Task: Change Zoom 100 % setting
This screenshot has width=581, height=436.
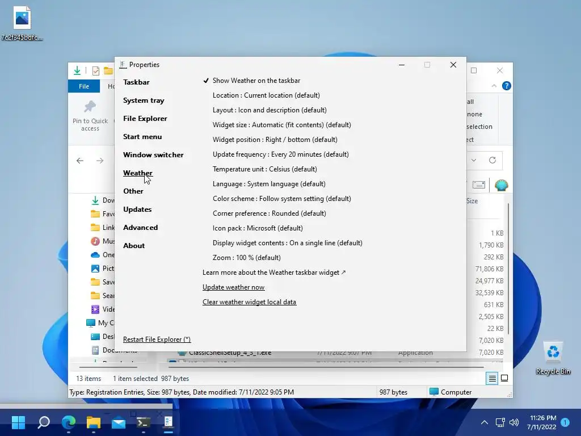Action: (x=246, y=258)
